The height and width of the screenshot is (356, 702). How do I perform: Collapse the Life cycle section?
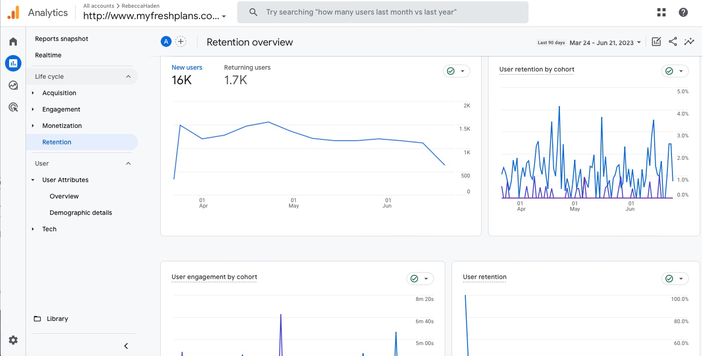(x=128, y=76)
